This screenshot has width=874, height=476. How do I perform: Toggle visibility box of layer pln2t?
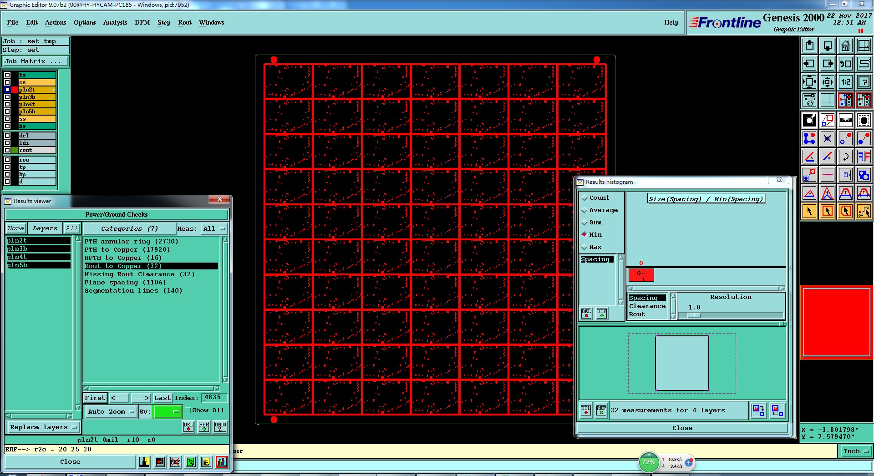[x=7, y=90]
